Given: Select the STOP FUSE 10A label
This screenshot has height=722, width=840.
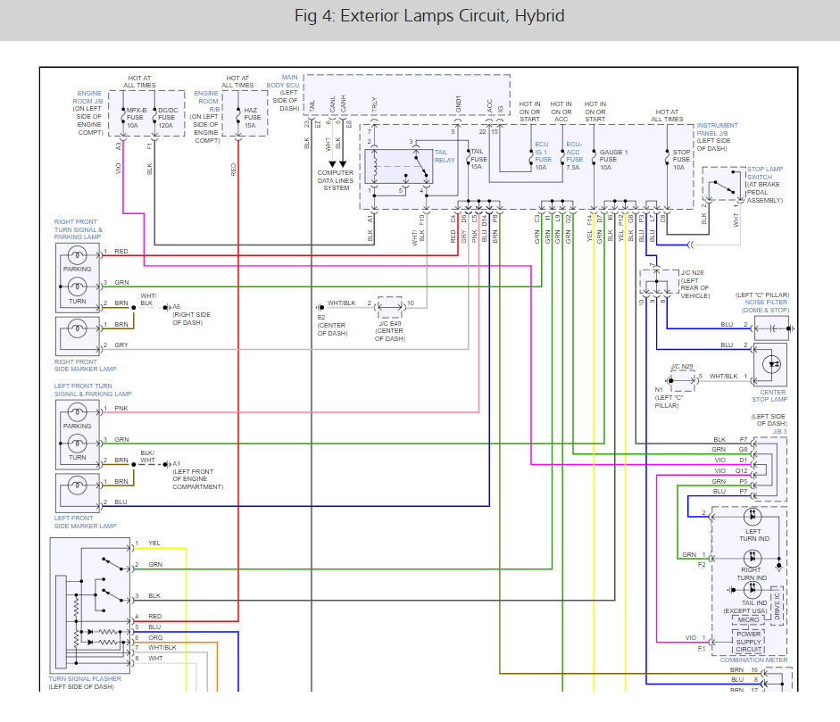Looking at the screenshot, I should [x=681, y=160].
